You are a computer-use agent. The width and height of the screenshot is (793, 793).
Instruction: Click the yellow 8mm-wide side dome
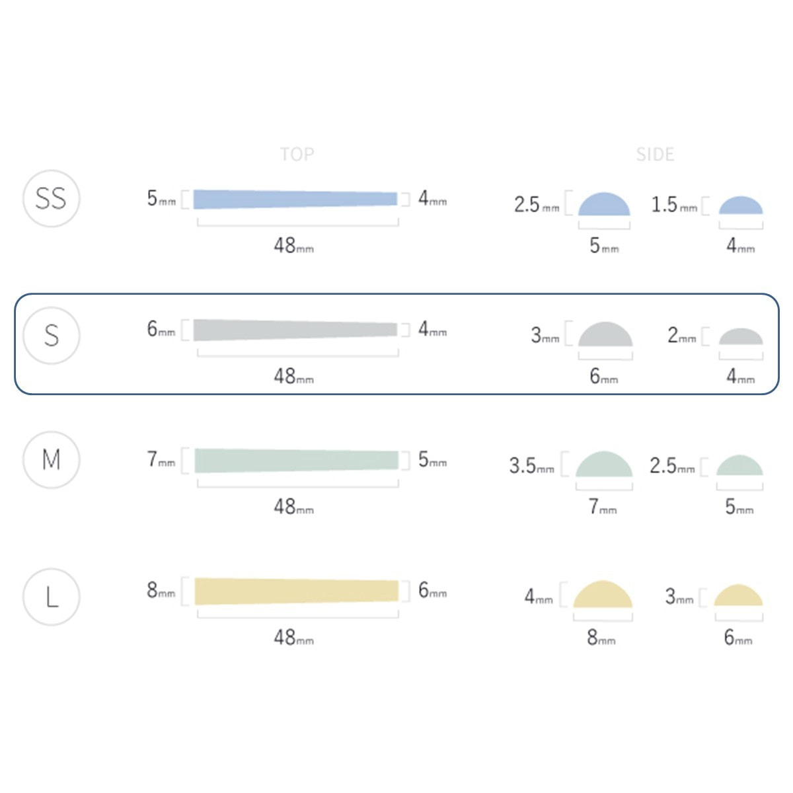coord(603,595)
